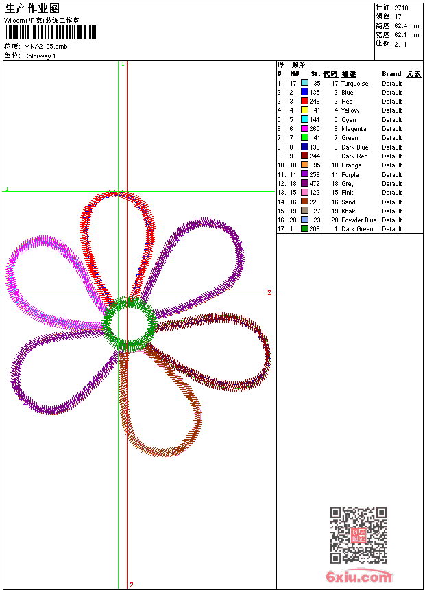Select the Powder Blue color swatch
The height and width of the screenshot is (590, 425).
coord(304,220)
